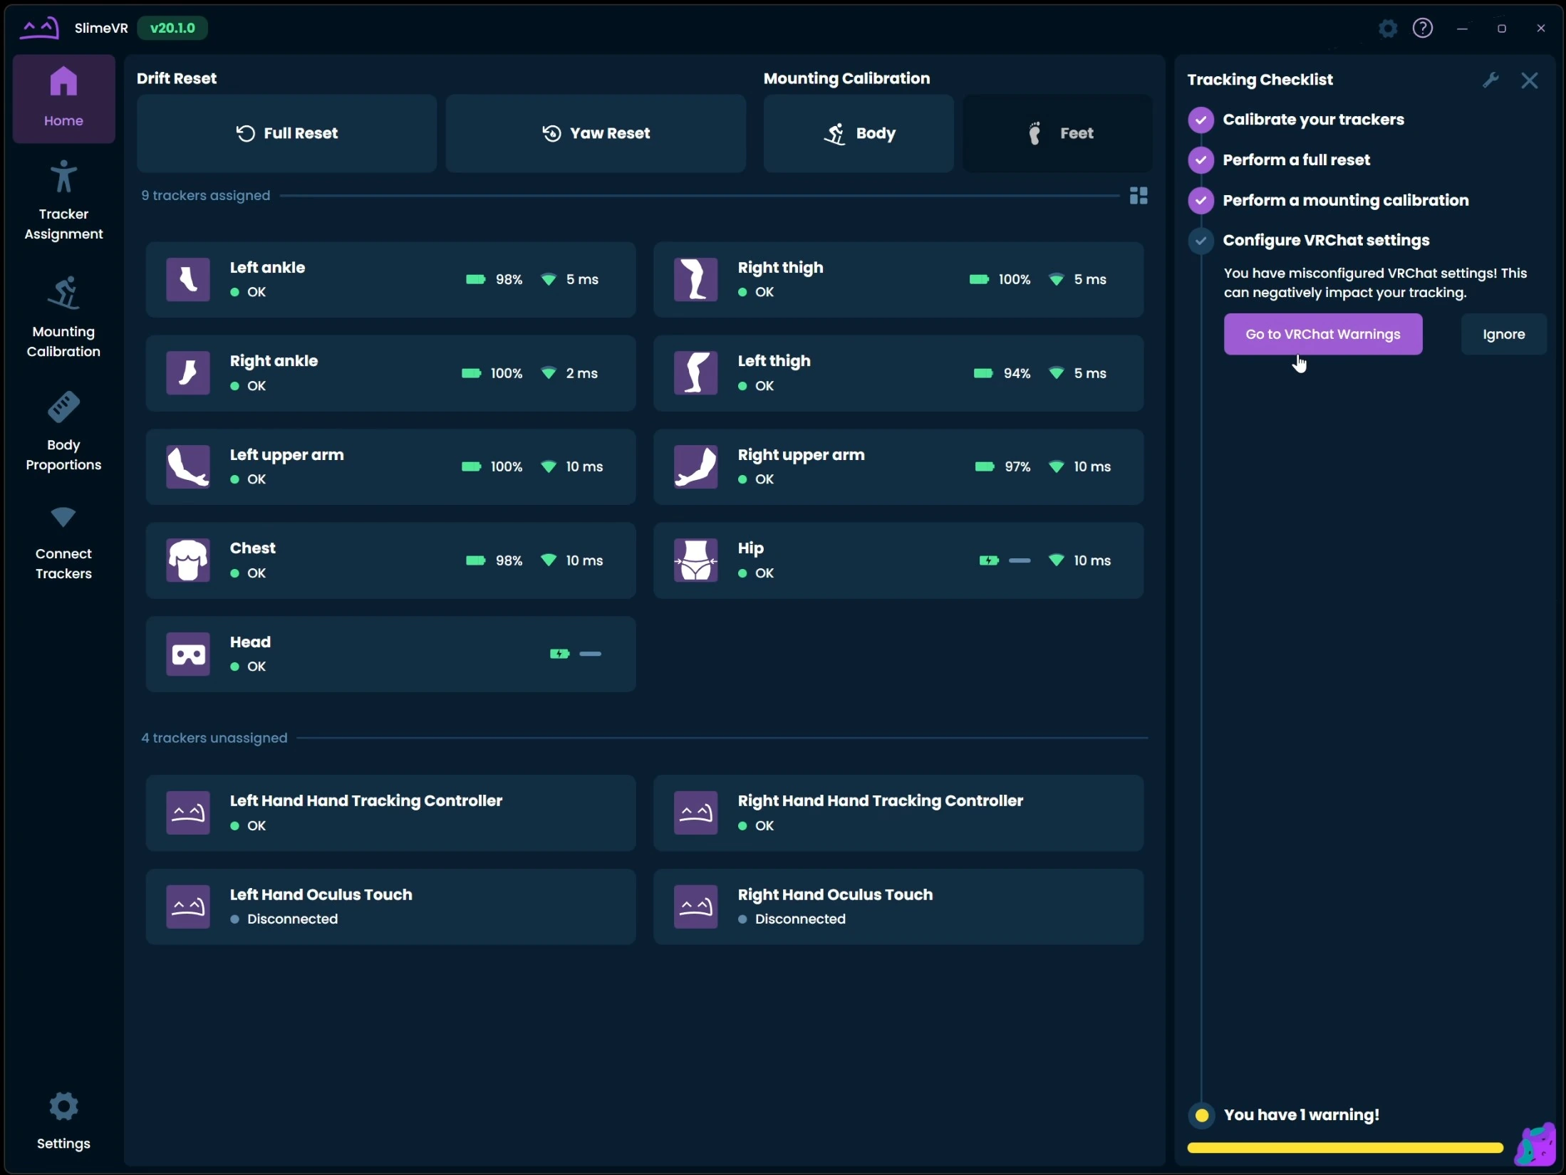Click the Yaw Reset button
Screen dimensions: 1566x1175
pos(596,133)
